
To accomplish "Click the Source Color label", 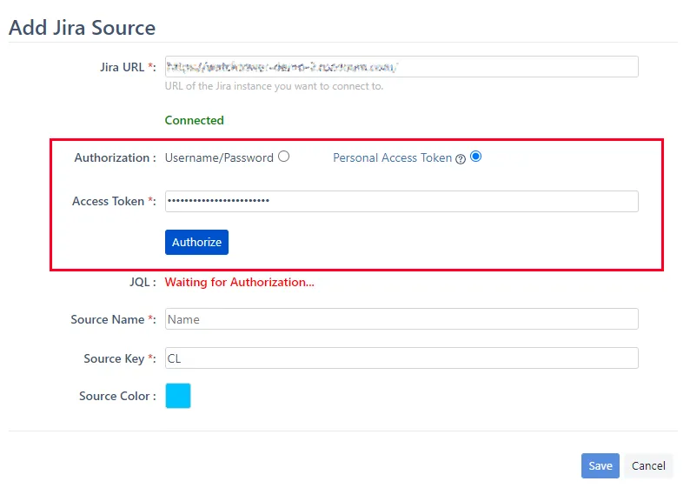I will pyautogui.click(x=117, y=396).
